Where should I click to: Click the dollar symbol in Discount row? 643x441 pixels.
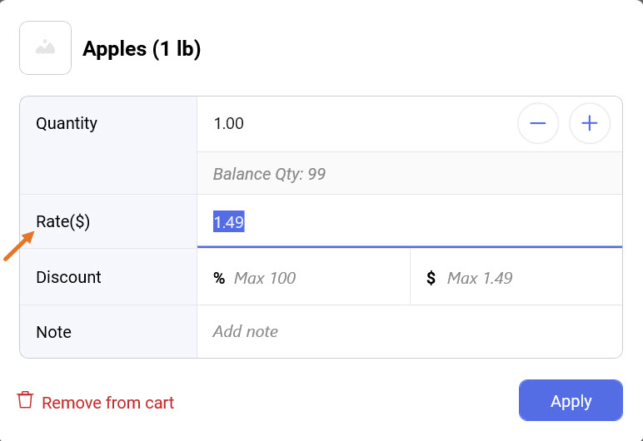pos(431,278)
